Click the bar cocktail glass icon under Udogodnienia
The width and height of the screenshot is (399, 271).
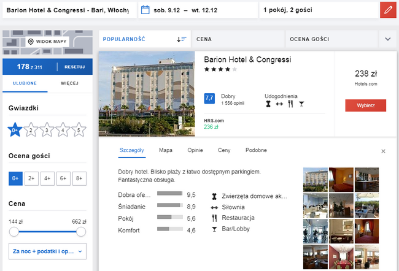[x=301, y=104]
